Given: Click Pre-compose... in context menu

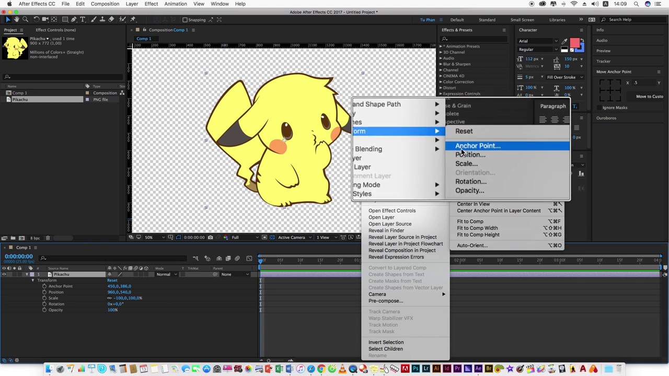Looking at the screenshot, I should (x=386, y=301).
